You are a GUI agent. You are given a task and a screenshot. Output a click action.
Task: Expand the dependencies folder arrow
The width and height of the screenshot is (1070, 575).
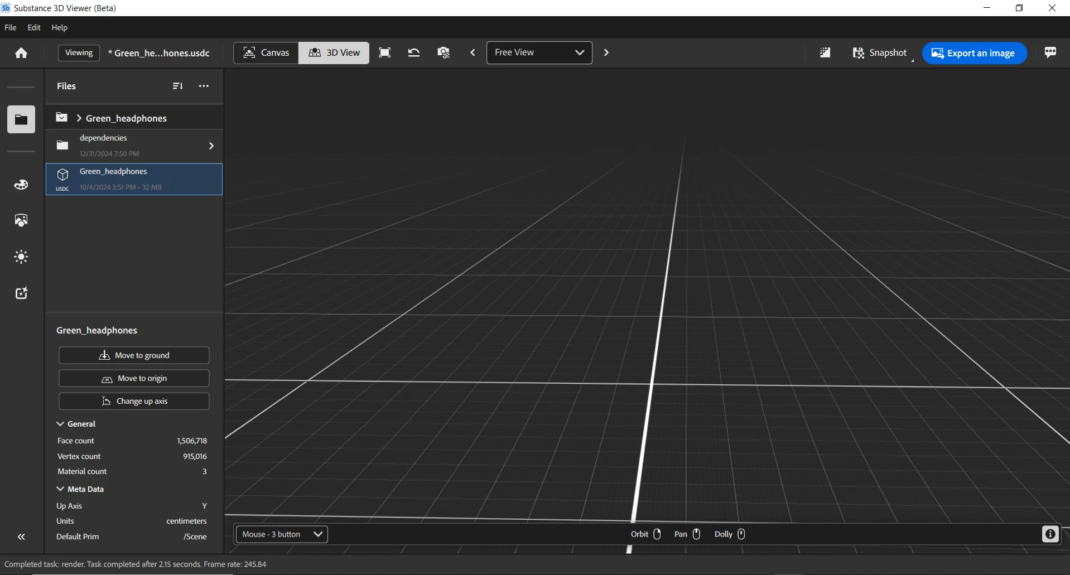(x=211, y=146)
